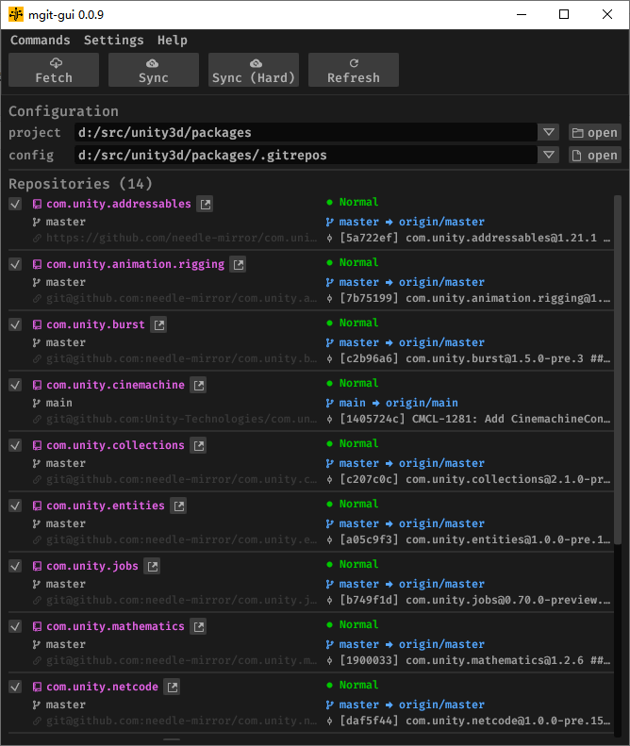Select the com.unity.entities repository name
630x746 pixels.
click(x=106, y=506)
